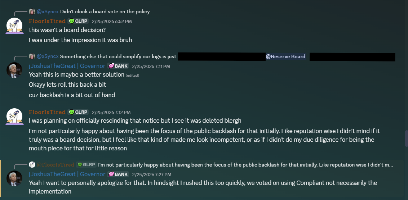Click FloorIsTired's avatar on the 6:52 PM message
The width and height of the screenshot is (408, 200).
click(14, 26)
